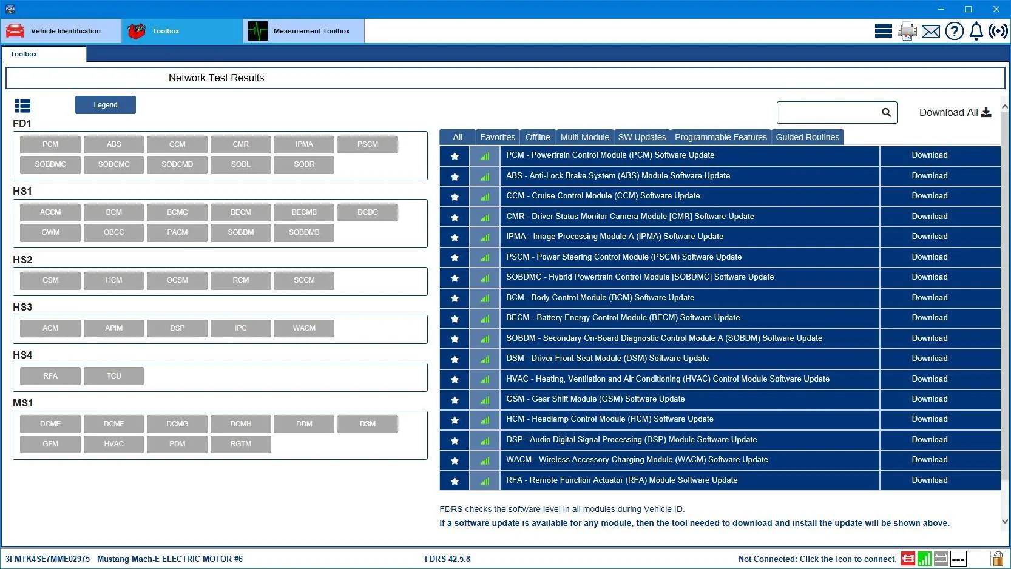Screen dimensions: 1011x569
Task: Click signal bars icon for IPMA row
Action: 484,238
